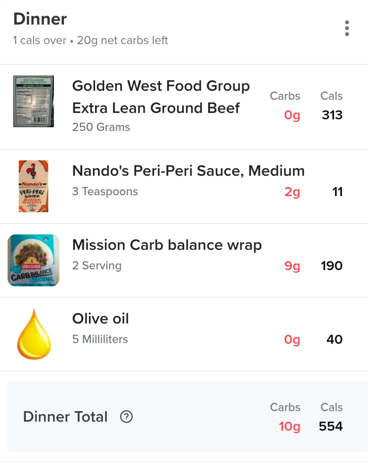Tap the 20g net carbs left summary
Screen dimensions: 368x467
coord(122,40)
